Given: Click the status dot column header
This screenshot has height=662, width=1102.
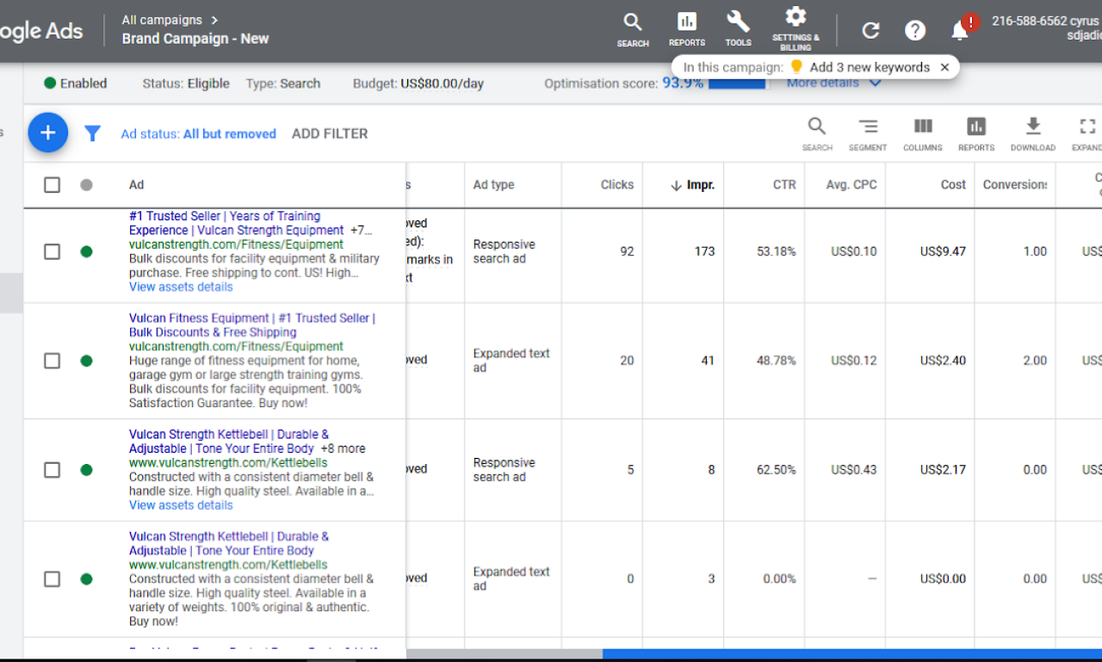Looking at the screenshot, I should coord(86,185).
